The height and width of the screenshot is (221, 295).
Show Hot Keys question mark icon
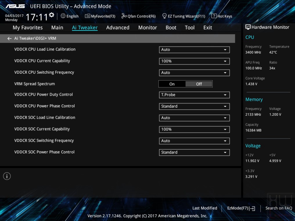pyautogui.click(x=214, y=16)
